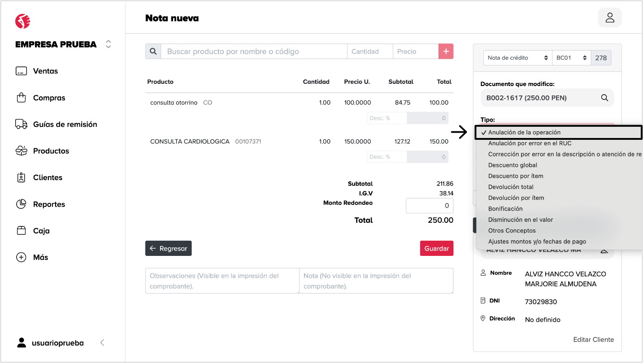Click the Monto Redondeo input field
The image size is (643, 363).
click(x=429, y=206)
